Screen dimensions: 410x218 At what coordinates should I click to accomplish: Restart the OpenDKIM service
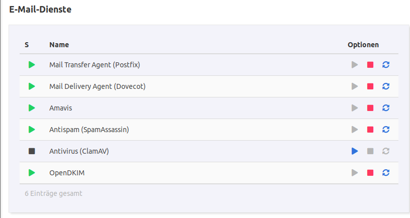click(386, 173)
